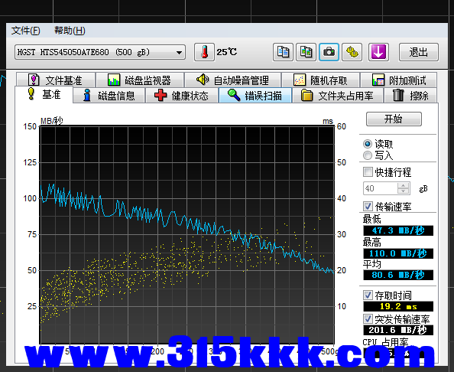Uncheck the 传输速率 transfer rate checkbox
The height and width of the screenshot is (372, 454).
[368, 207]
